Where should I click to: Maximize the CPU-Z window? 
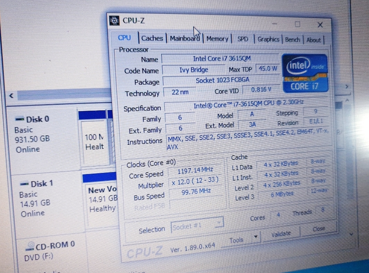(297, 24)
